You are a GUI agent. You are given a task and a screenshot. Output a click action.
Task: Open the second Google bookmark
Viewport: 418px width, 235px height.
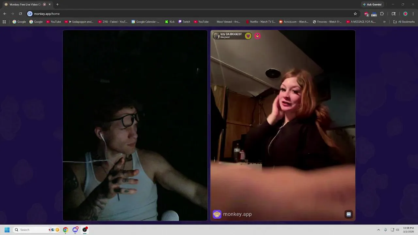click(36, 22)
